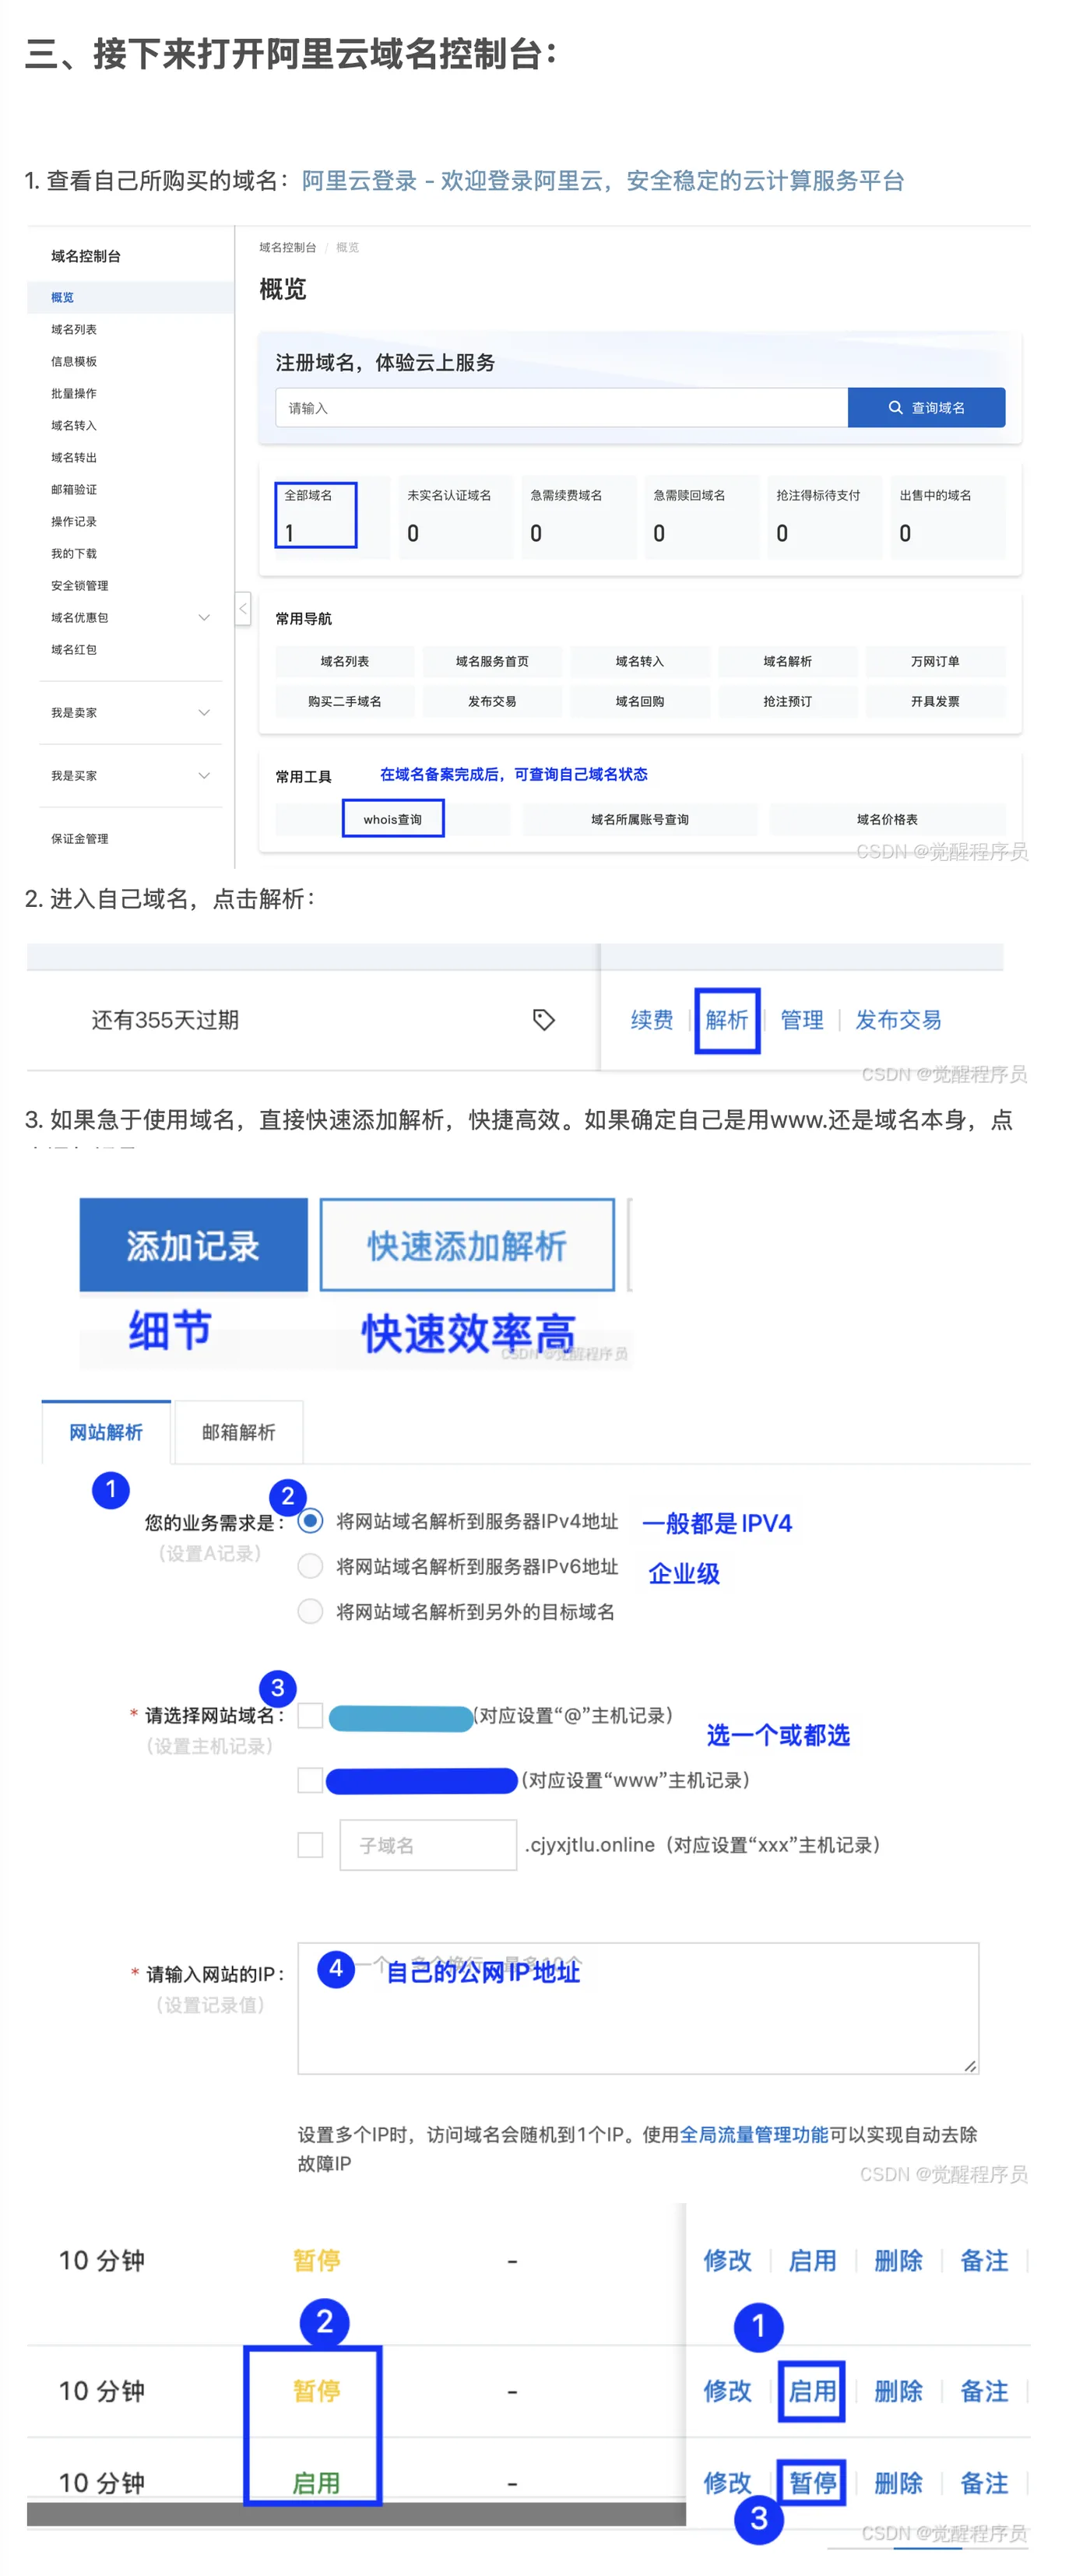Click the blue 暂停 action link
Viewport: 1090px width, 2576px height.
pos(812,2482)
